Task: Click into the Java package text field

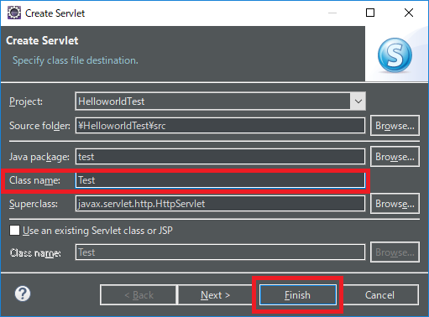Action: [220, 157]
